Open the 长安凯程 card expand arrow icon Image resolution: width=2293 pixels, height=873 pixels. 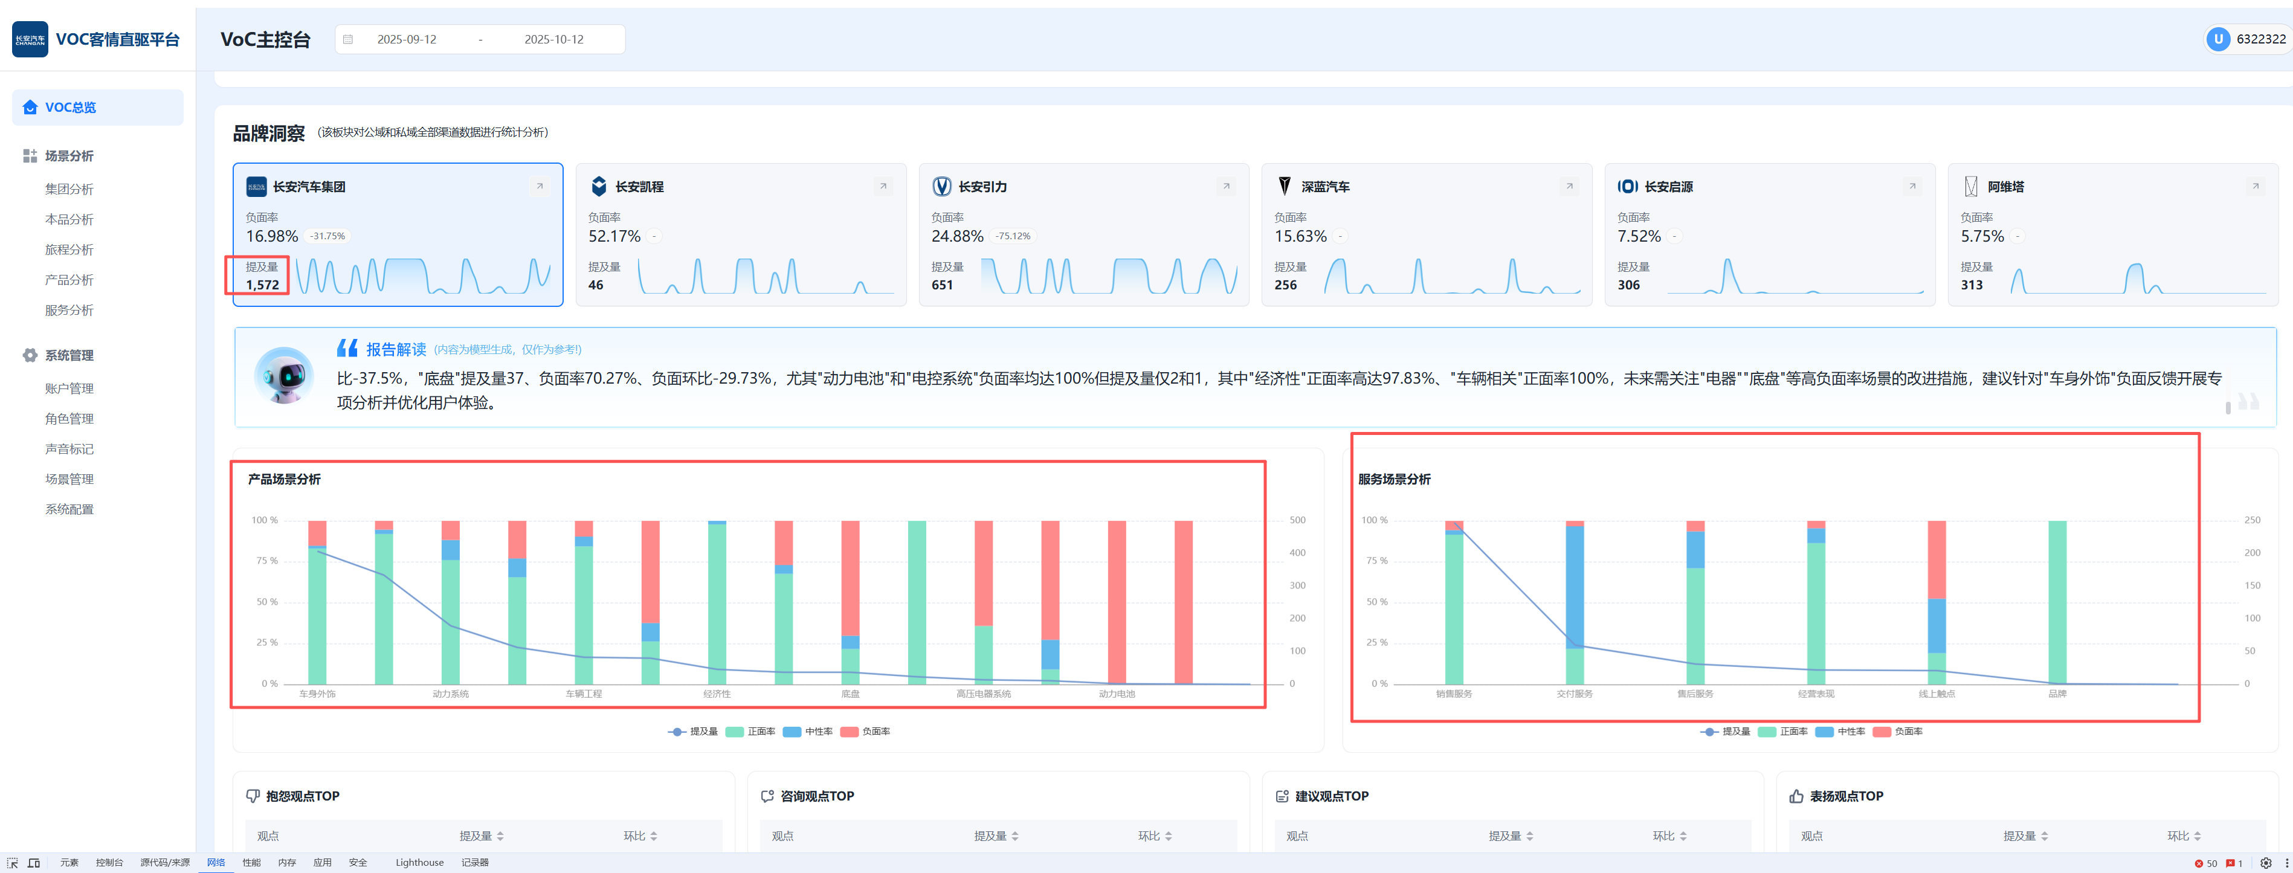[x=883, y=187]
